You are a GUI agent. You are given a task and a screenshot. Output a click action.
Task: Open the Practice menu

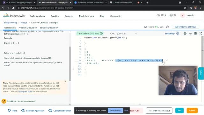coord(55,16)
